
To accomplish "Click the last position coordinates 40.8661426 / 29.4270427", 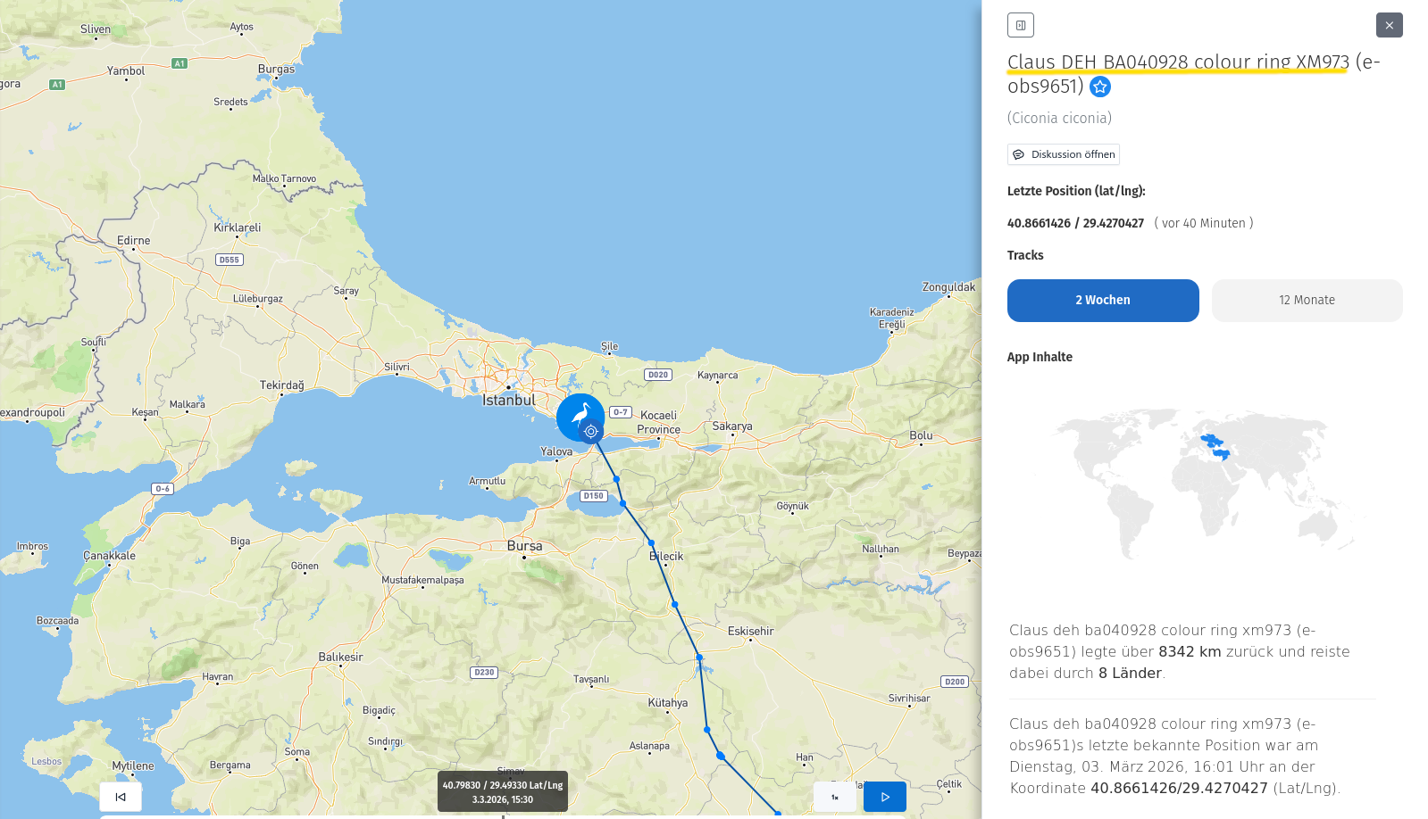I will click(x=1075, y=223).
